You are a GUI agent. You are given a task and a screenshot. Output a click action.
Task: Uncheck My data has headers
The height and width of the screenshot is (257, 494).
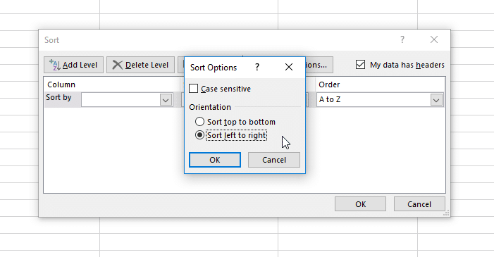click(360, 65)
